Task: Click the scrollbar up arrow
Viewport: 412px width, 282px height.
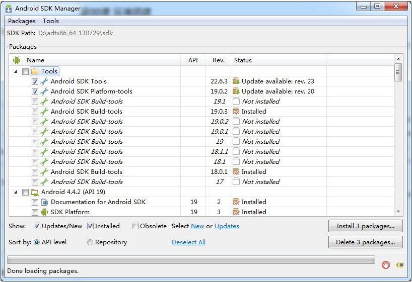Action: (398, 59)
